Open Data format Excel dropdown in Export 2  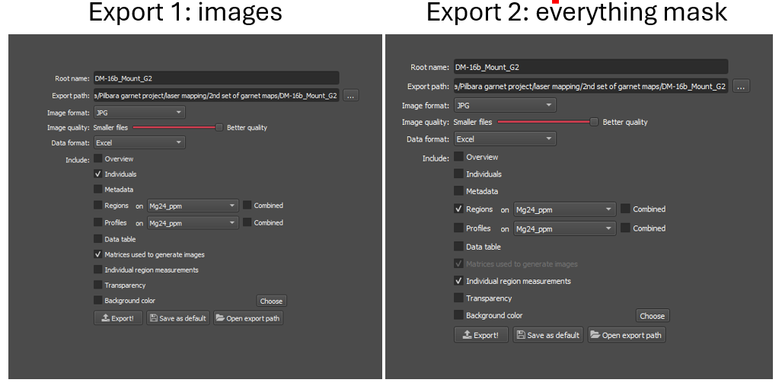click(505, 139)
